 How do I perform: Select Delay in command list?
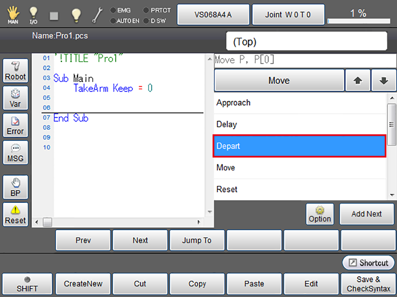tap(300, 125)
